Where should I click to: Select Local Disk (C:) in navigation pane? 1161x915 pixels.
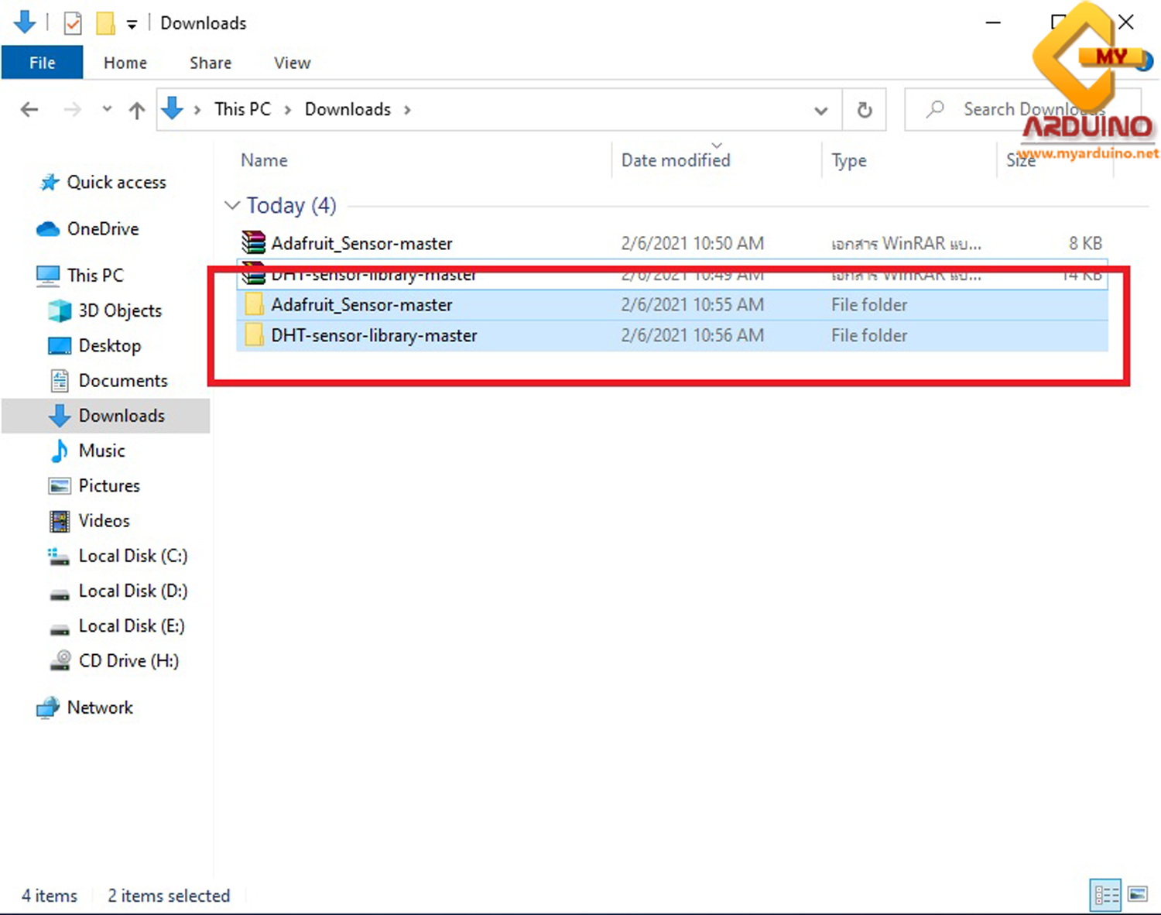pyautogui.click(x=132, y=556)
